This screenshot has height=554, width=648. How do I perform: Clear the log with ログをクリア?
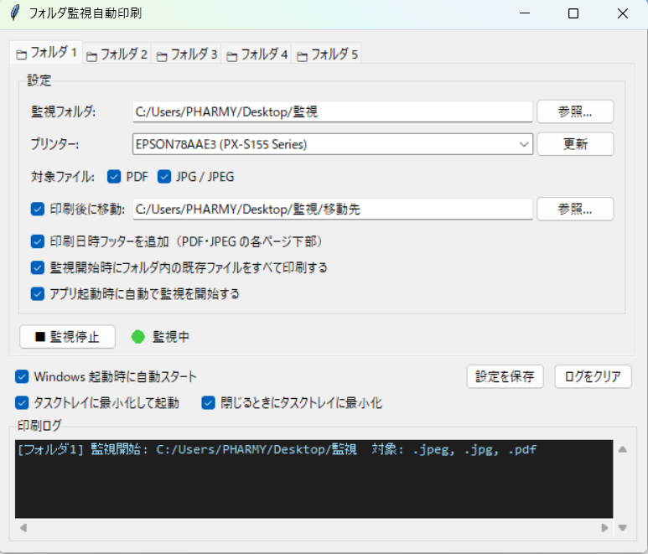(593, 376)
